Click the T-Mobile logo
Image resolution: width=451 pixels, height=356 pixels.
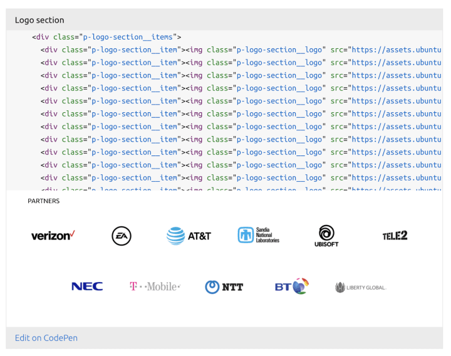(x=155, y=286)
